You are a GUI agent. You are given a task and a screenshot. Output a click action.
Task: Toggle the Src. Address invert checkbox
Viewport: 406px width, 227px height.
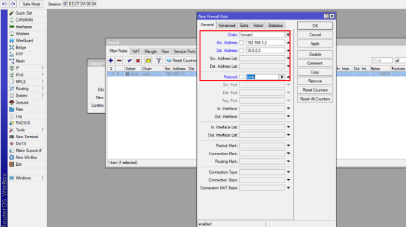(242, 43)
